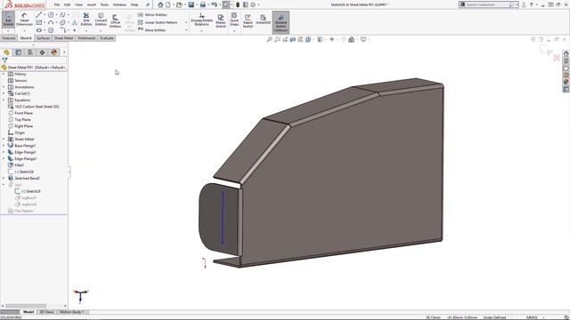570x320 pixels.
Task: Open the Help menu
Action: pos(134,4)
